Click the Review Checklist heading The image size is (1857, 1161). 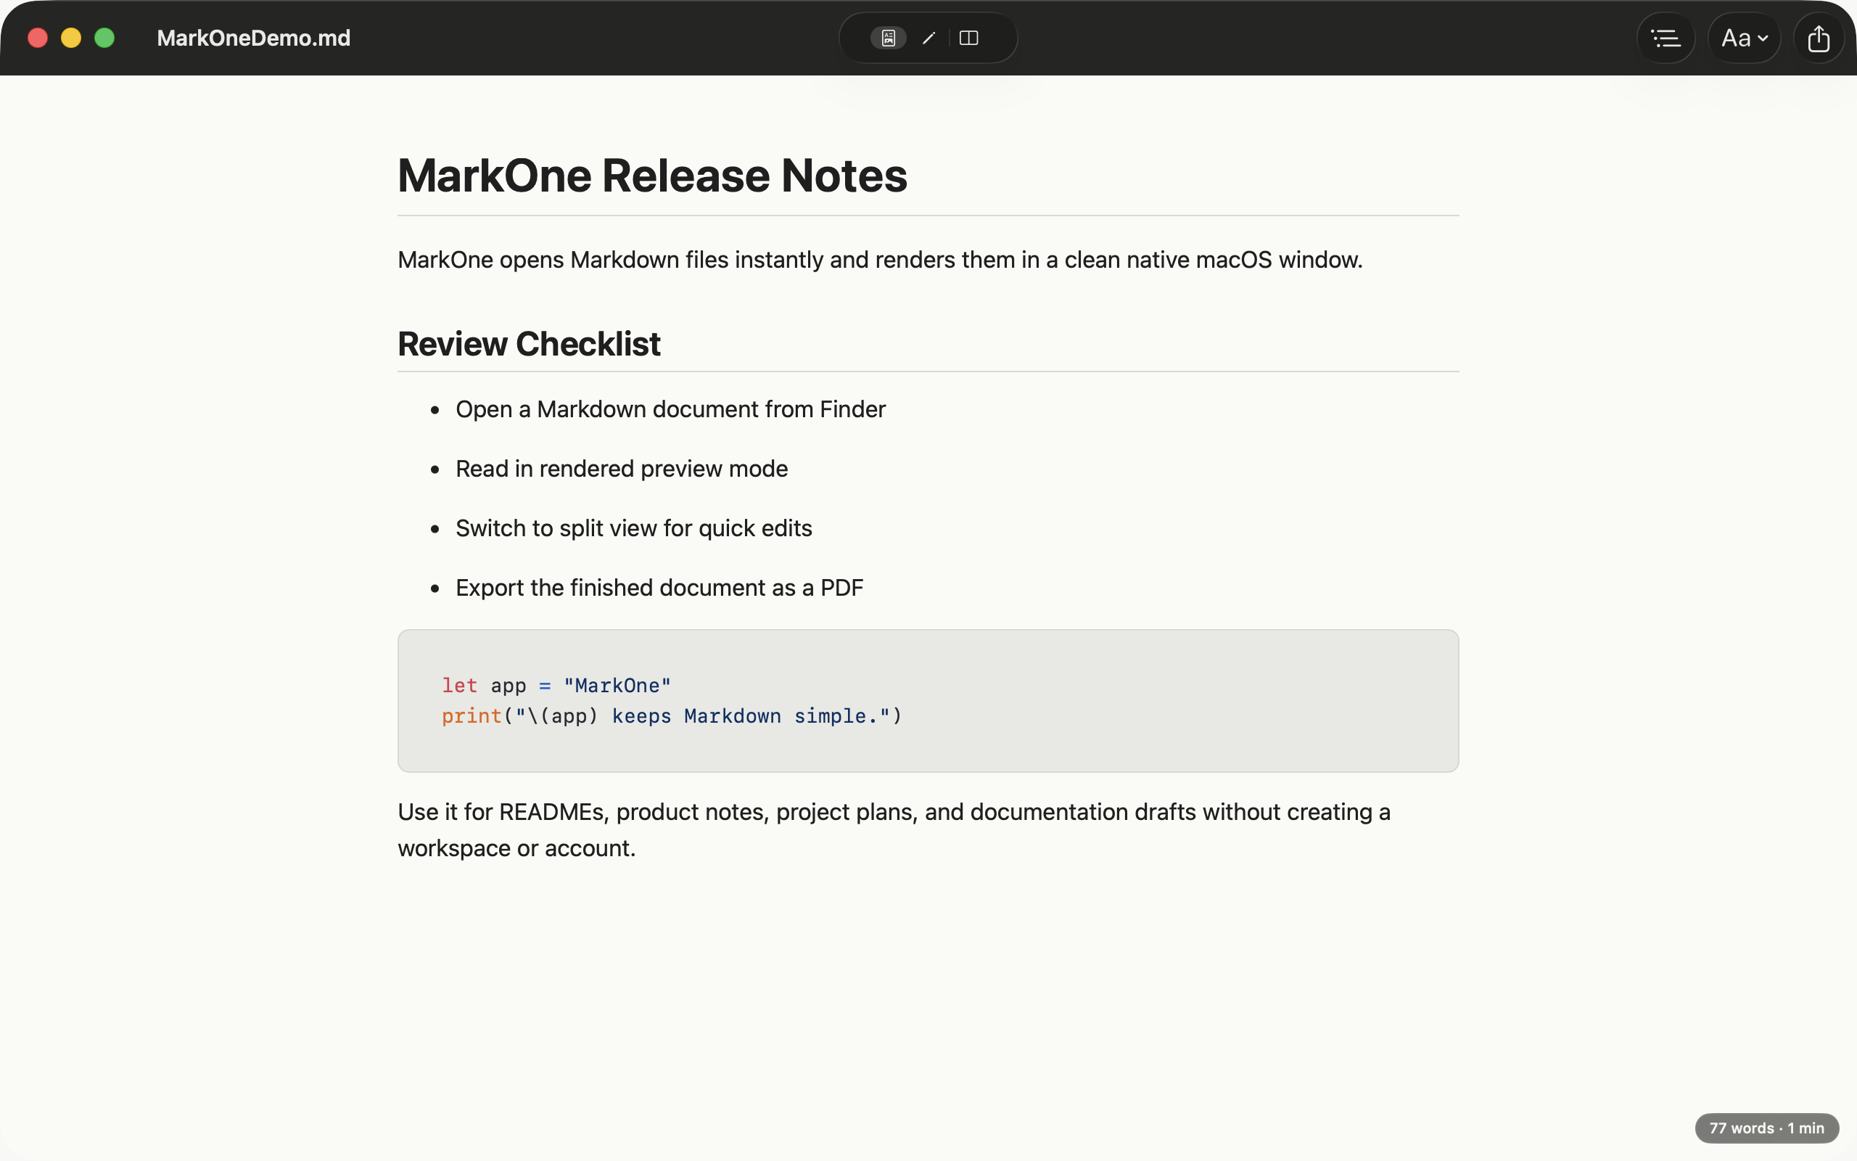point(529,343)
